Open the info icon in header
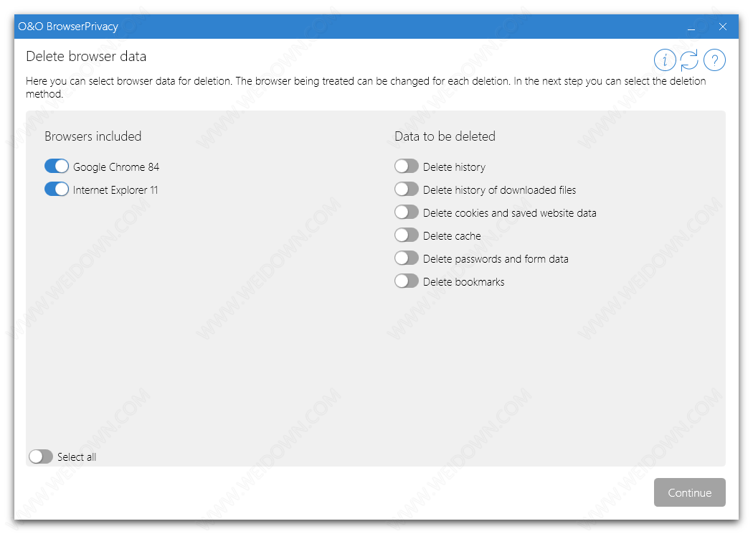Viewport: 753px width, 534px height. (665, 60)
